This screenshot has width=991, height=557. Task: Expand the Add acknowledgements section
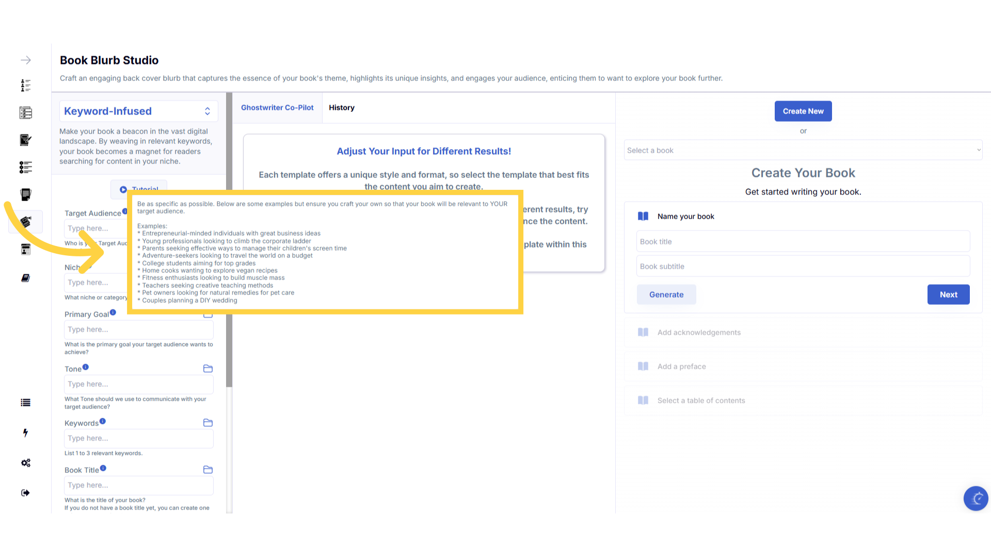[699, 333]
